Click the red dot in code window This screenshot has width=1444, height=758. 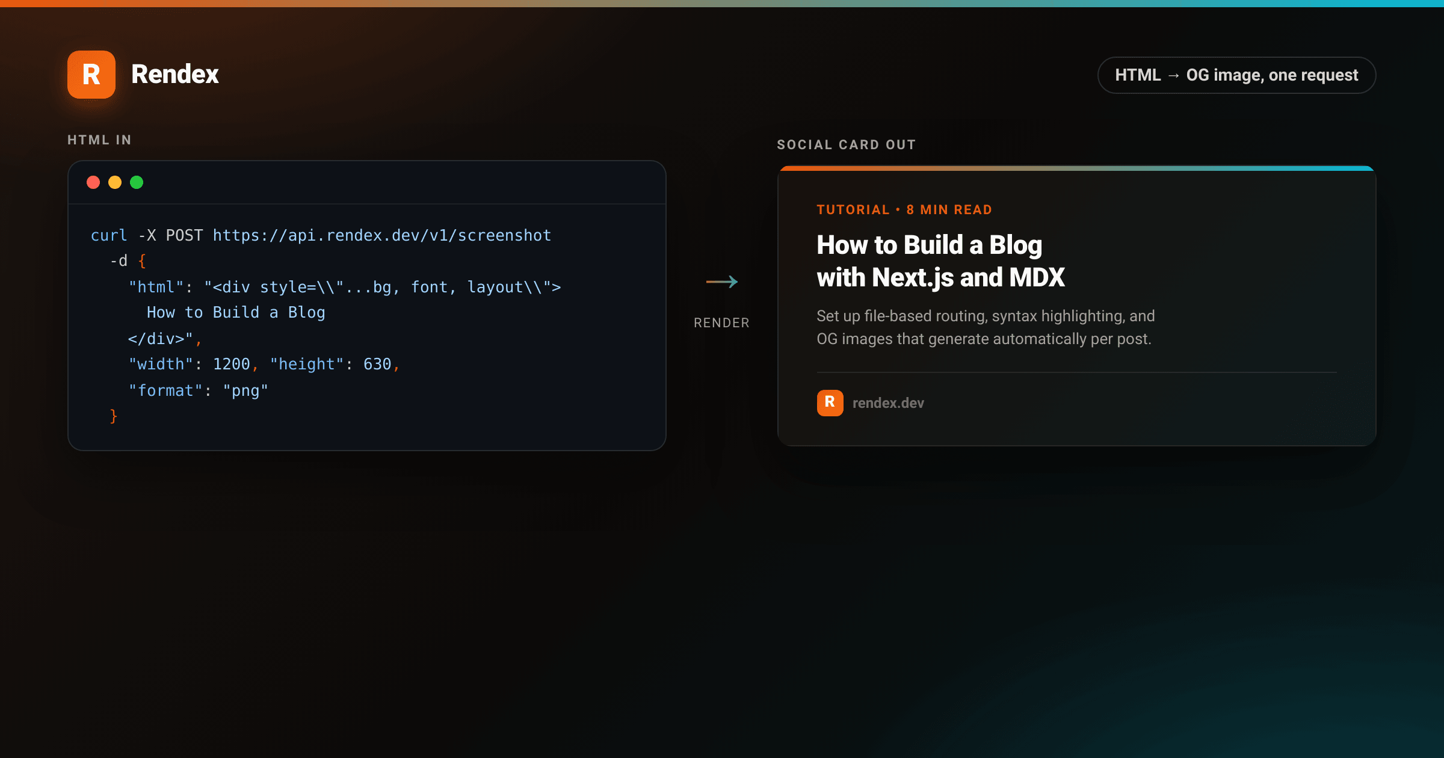tap(93, 182)
